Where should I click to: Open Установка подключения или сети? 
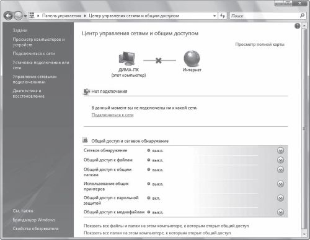(41, 65)
